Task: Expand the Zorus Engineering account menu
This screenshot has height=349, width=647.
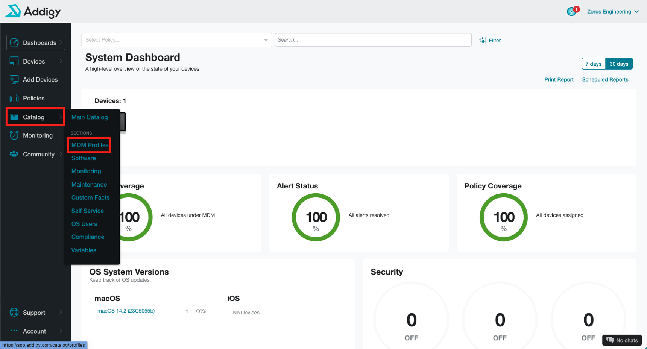Action: (x=613, y=11)
